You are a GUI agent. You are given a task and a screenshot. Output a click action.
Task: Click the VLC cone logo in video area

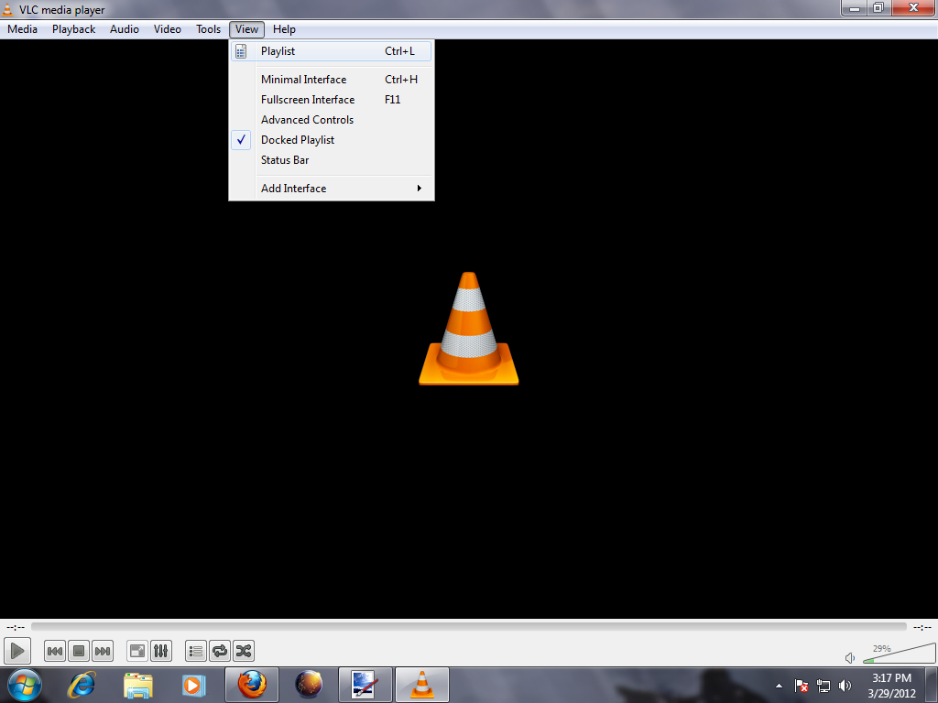click(468, 329)
